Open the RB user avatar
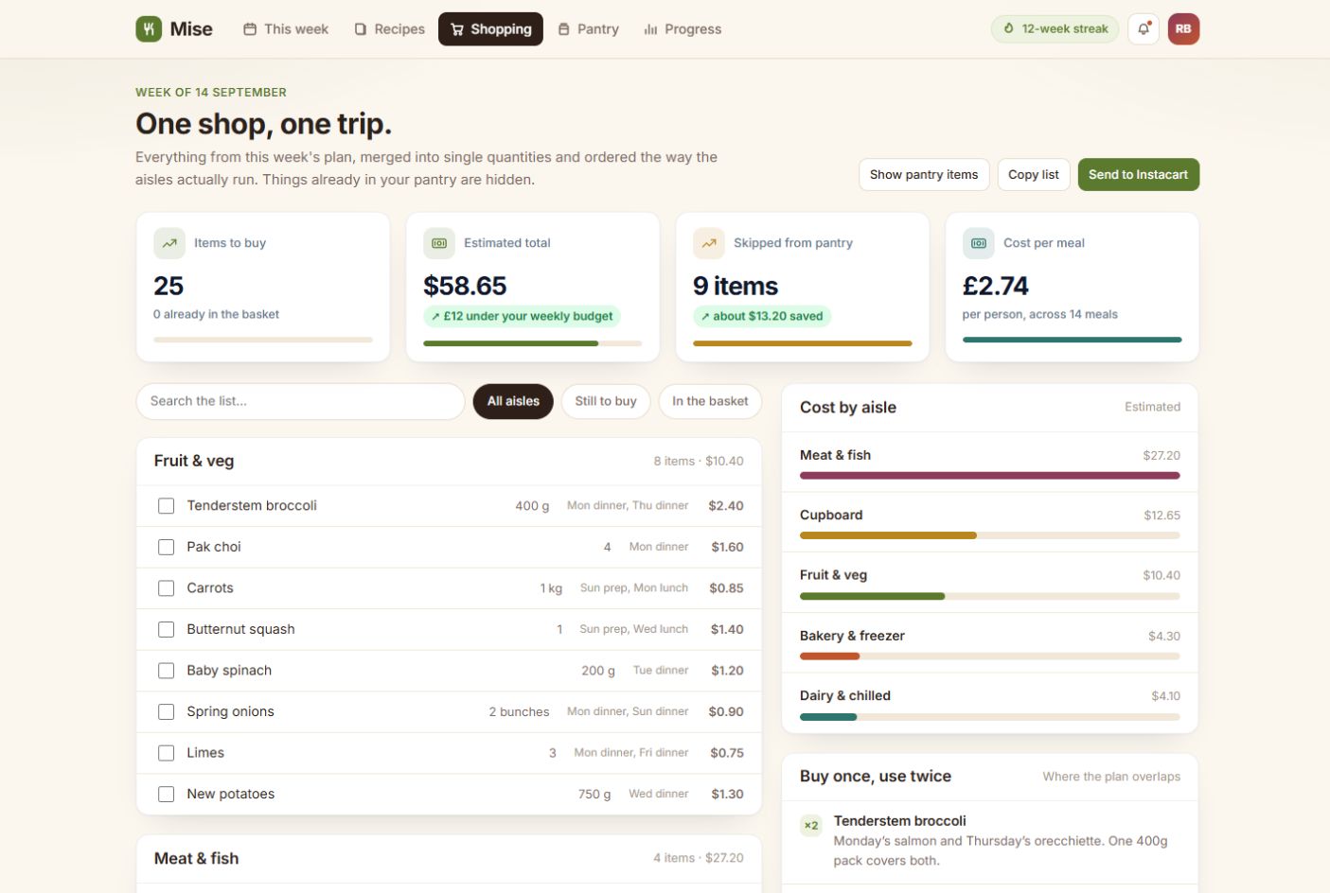The width and height of the screenshot is (1330, 893). [1183, 29]
